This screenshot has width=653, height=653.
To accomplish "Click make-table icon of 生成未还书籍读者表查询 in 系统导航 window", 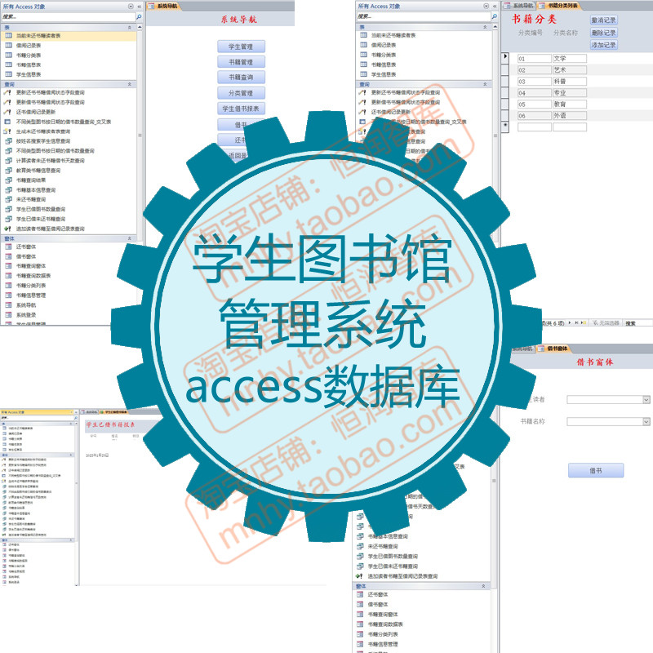I will (7, 131).
